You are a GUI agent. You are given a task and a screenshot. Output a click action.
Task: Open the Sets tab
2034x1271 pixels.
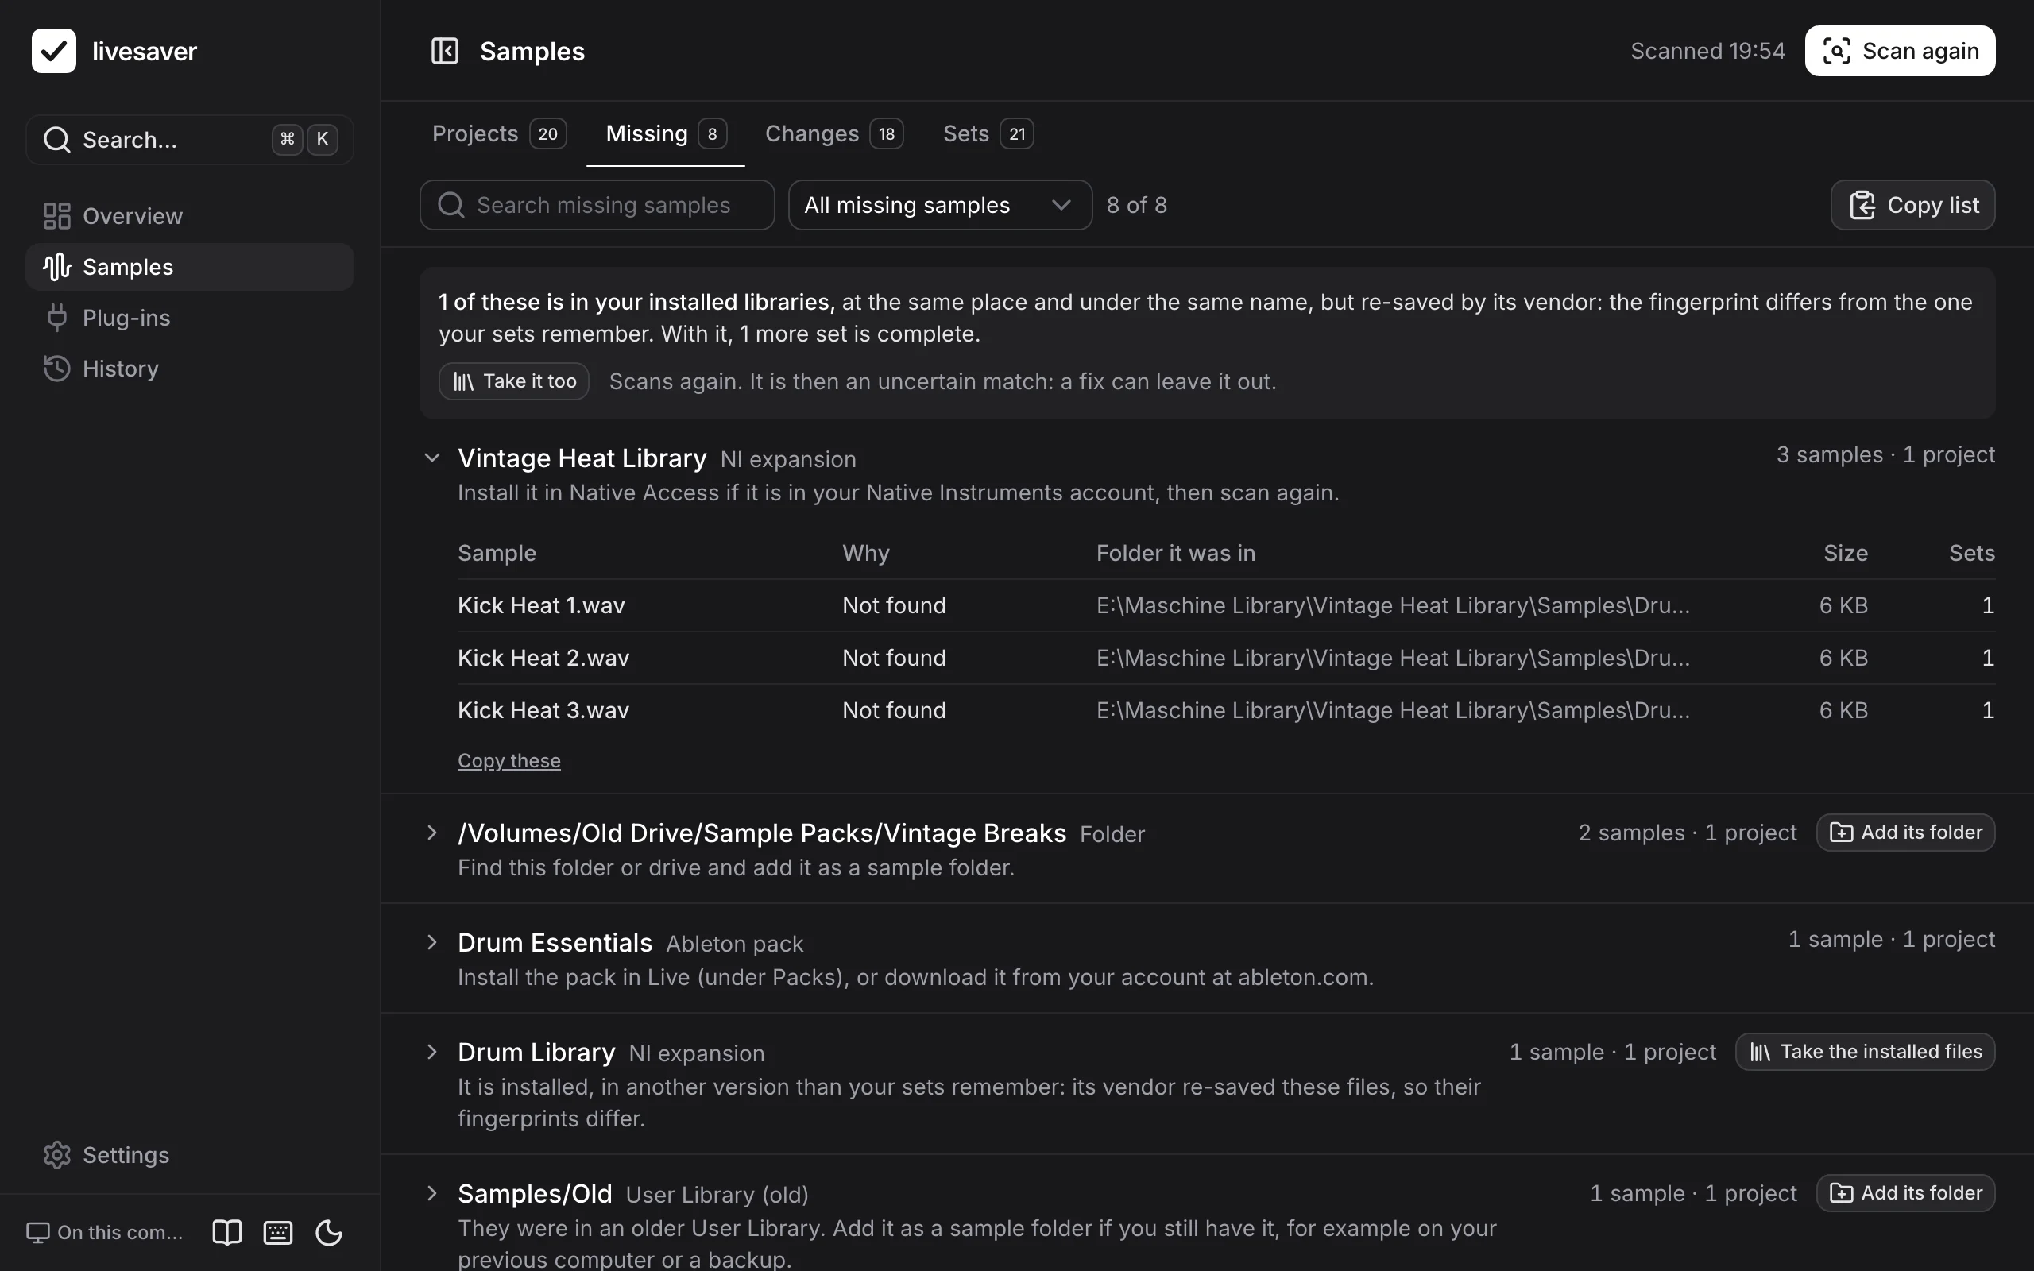pyautogui.click(x=988, y=133)
